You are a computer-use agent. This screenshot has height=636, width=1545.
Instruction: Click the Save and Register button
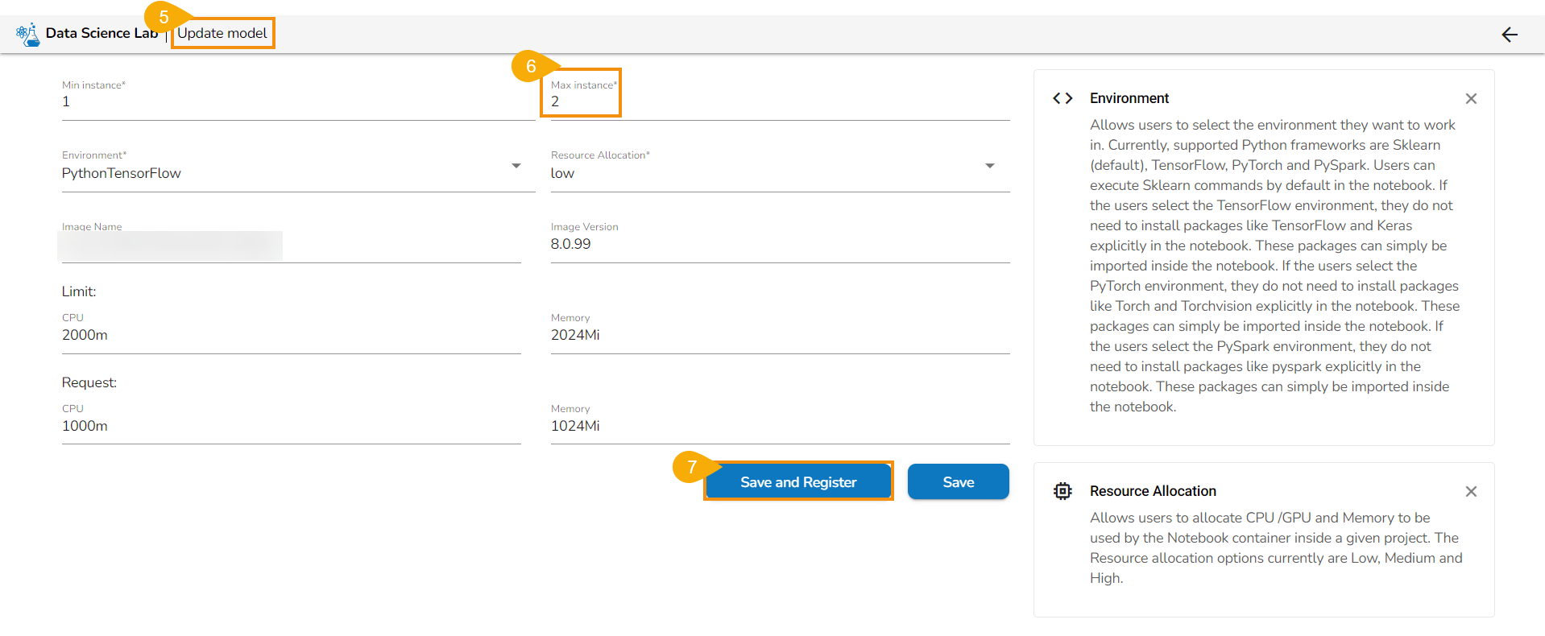(x=797, y=481)
